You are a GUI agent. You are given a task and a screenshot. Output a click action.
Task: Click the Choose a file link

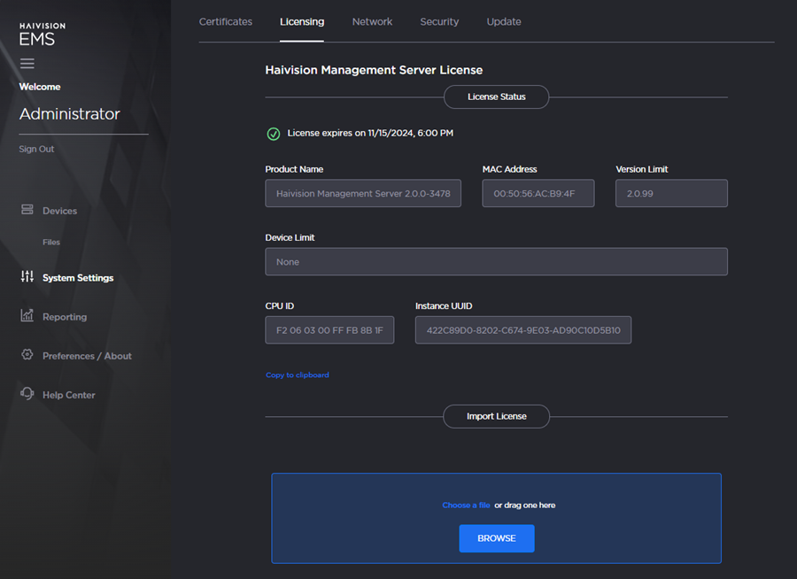tap(467, 505)
